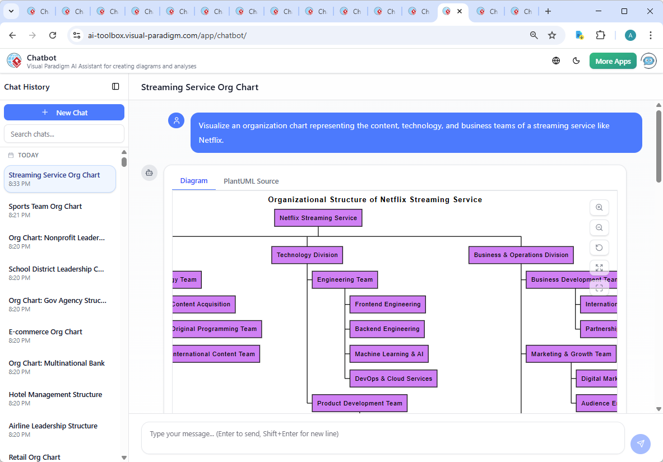
Task: Reset the diagram view
Action: coord(599,248)
